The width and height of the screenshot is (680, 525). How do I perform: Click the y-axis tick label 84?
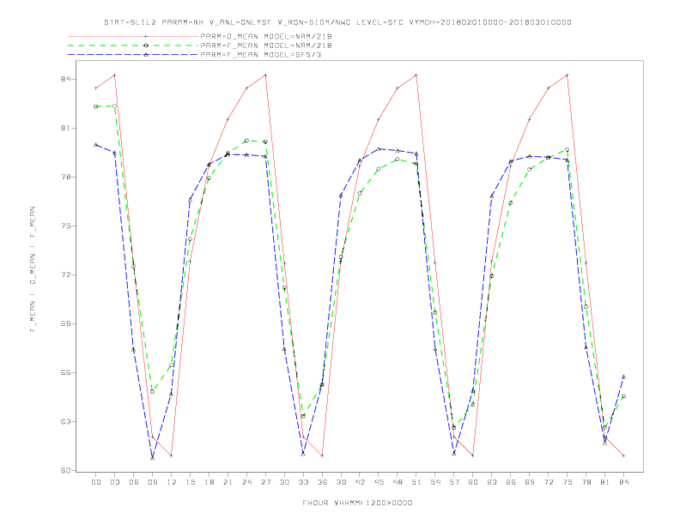pos(65,79)
